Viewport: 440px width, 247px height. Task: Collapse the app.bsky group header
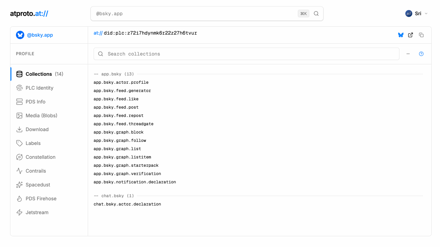point(114,74)
